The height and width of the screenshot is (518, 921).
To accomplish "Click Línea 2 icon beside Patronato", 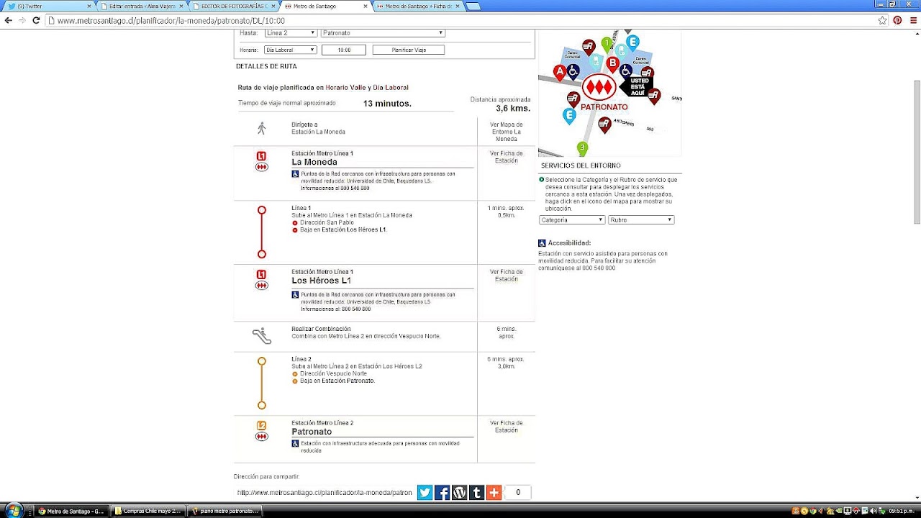I will coord(261,426).
